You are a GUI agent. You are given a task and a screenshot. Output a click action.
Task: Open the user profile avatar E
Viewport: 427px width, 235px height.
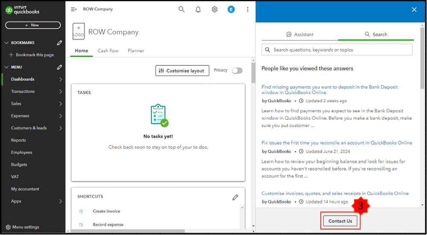click(x=231, y=9)
